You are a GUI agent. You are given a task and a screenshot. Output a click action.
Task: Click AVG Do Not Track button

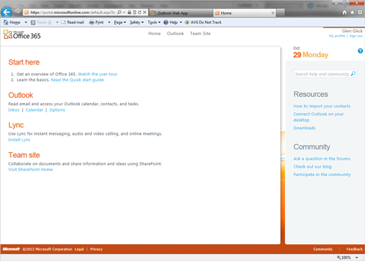pyautogui.click(x=203, y=22)
